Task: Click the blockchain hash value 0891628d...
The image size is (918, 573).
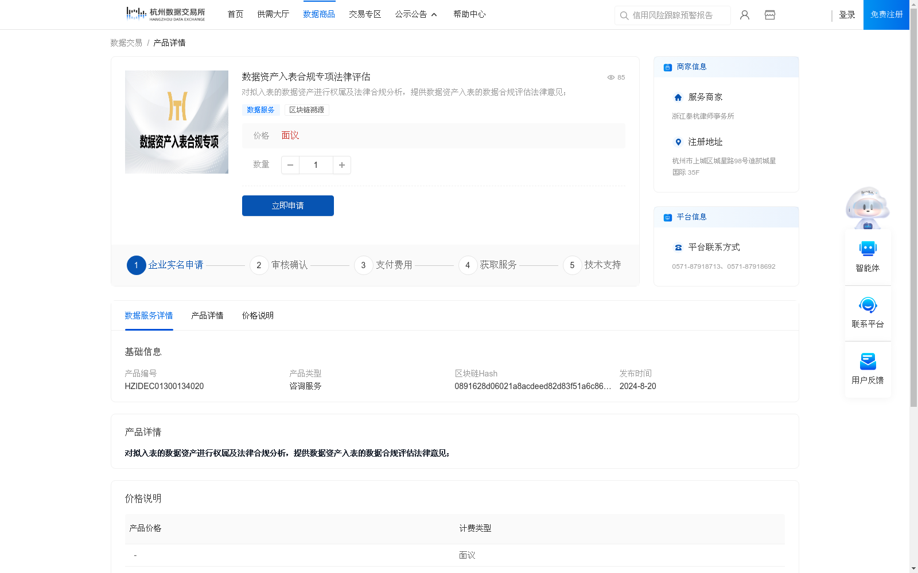Action: click(x=533, y=386)
